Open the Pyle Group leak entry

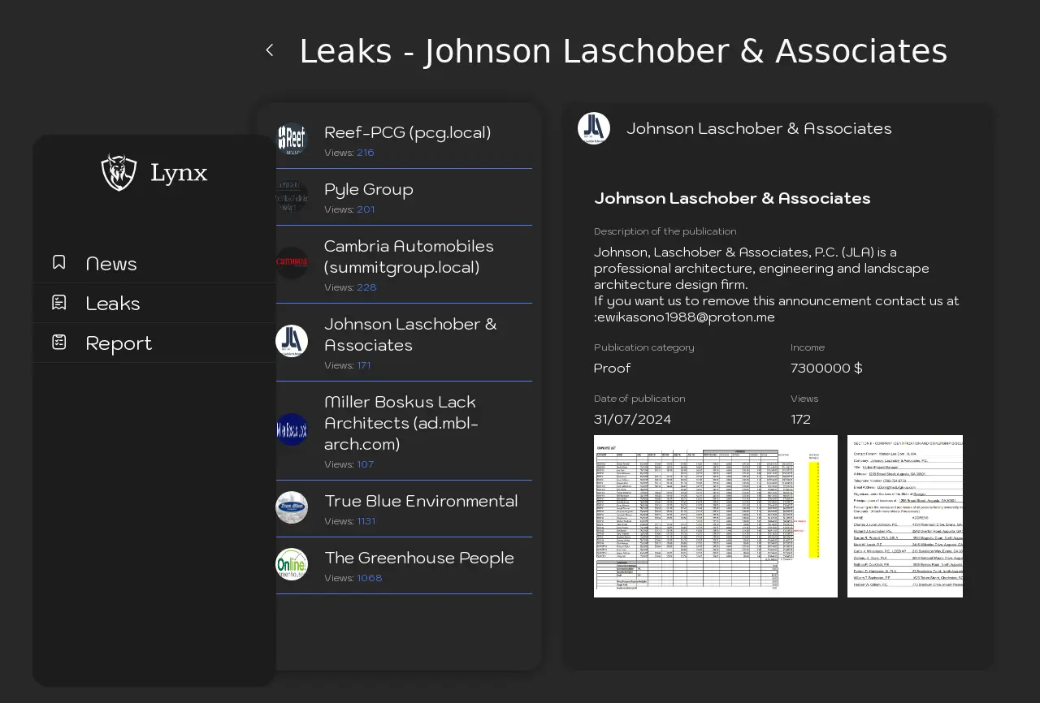(x=369, y=189)
